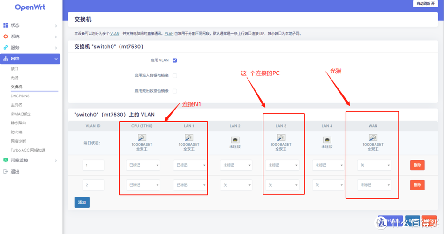444x234 pixels.
Task: Open VLAN 1 LAN 3 dropdown
Action: pyautogui.click(x=282, y=165)
